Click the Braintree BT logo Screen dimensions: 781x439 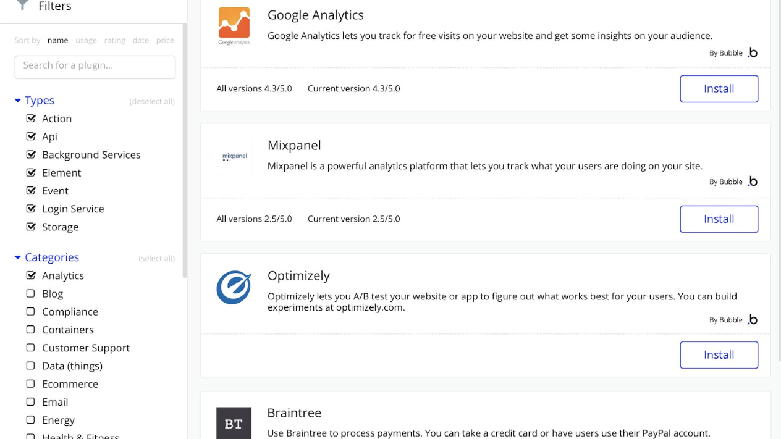pyautogui.click(x=234, y=423)
